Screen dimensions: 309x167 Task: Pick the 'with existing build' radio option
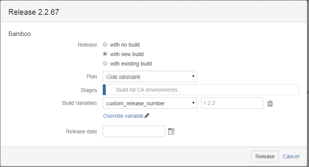click(105, 64)
